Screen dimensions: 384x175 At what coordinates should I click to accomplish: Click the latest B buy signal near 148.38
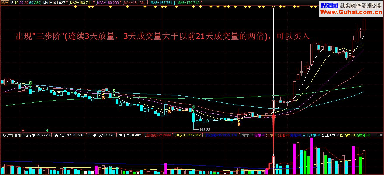pyautogui.click(x=239, y=124)
